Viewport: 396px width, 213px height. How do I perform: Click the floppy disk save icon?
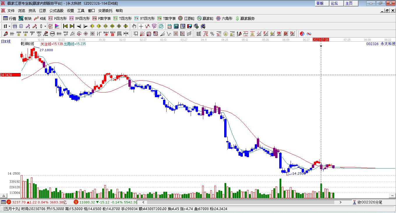coord(189,26)
